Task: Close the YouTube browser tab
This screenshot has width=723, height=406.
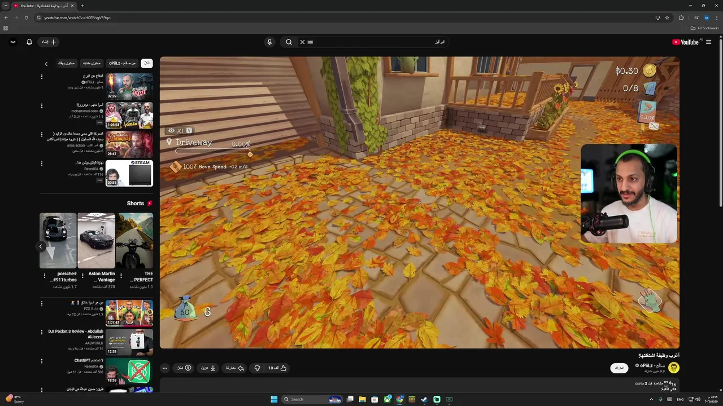Action: [x=73, y=6]
